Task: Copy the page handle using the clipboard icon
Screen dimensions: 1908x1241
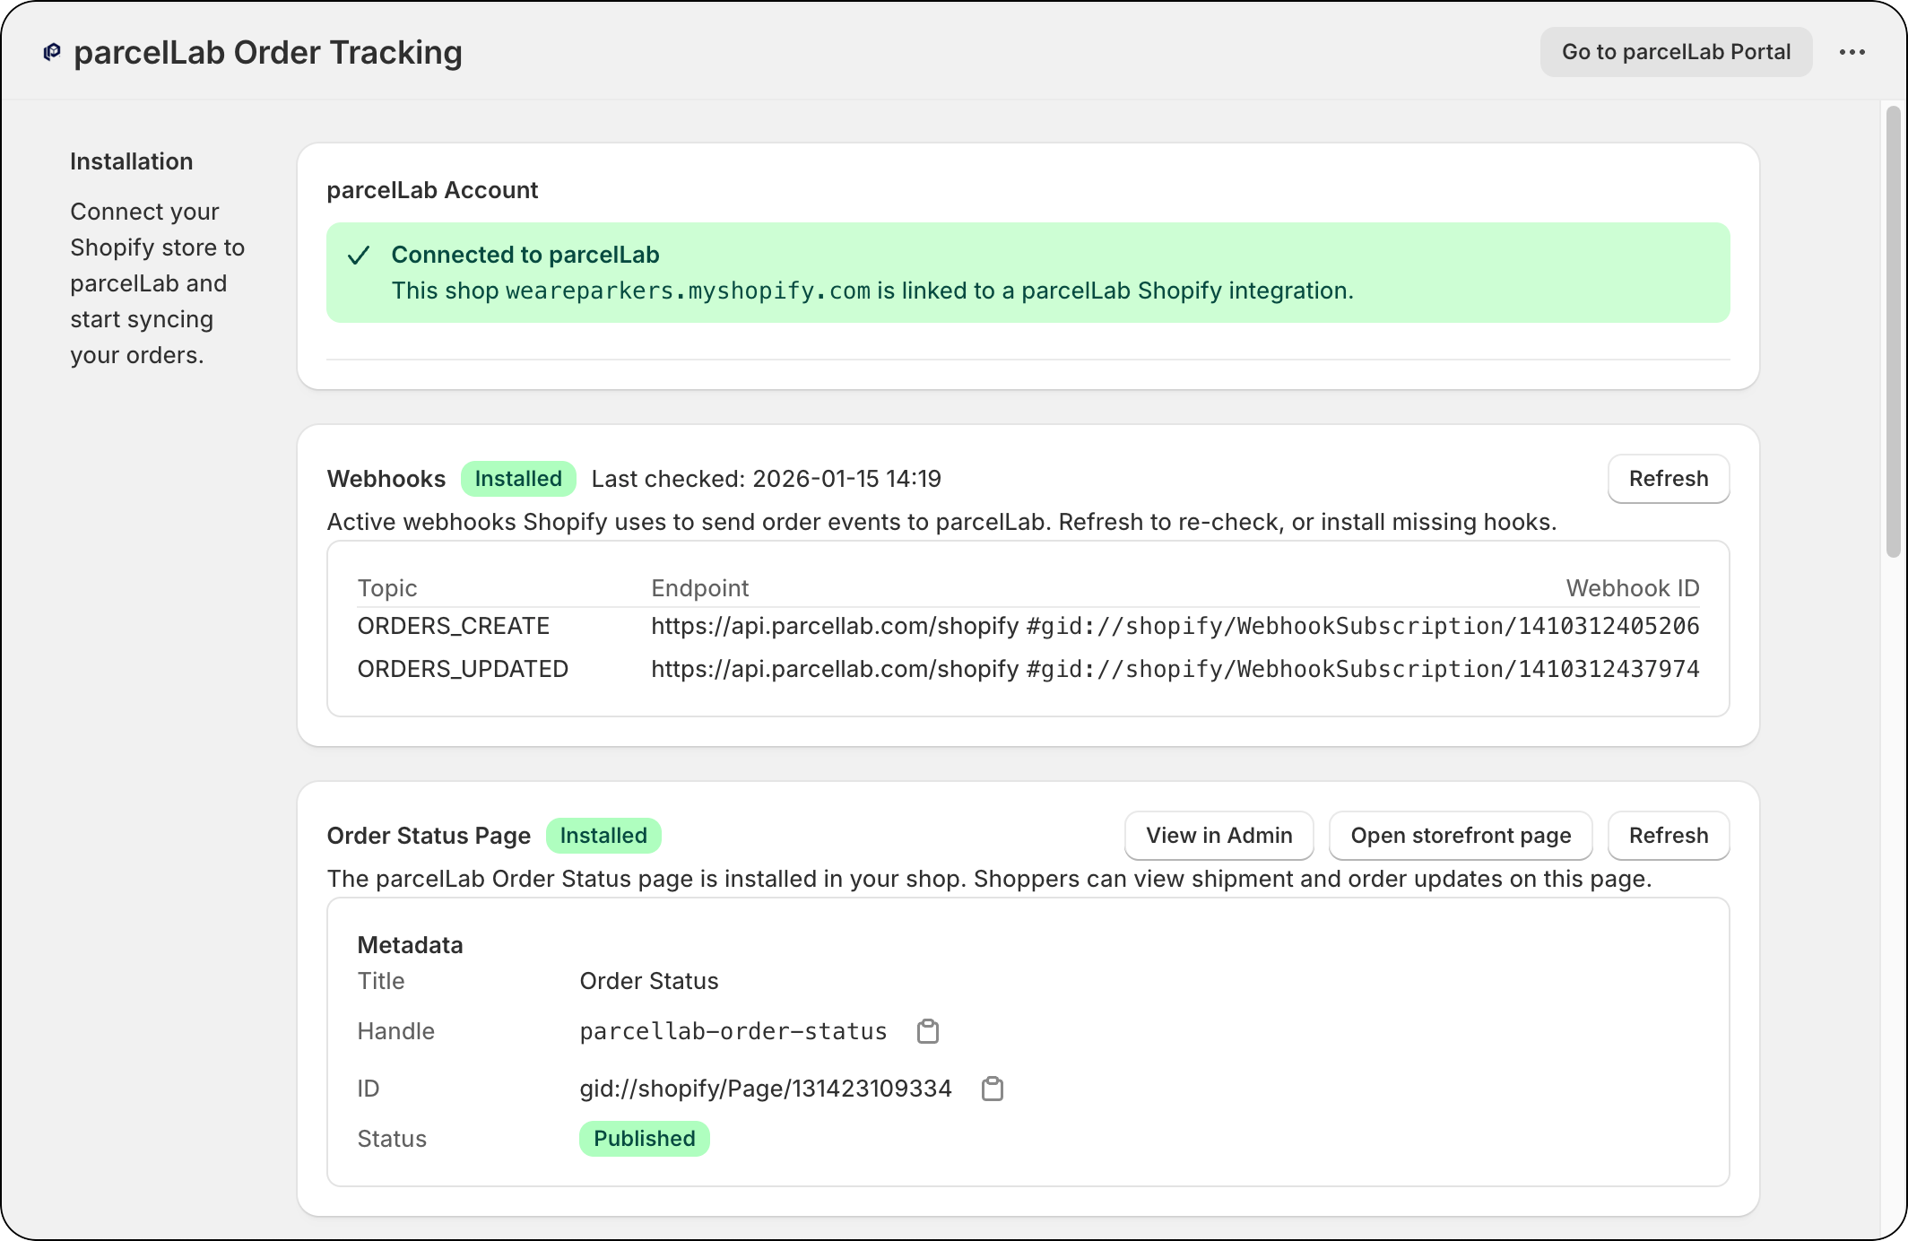Action: [928, 1030]
